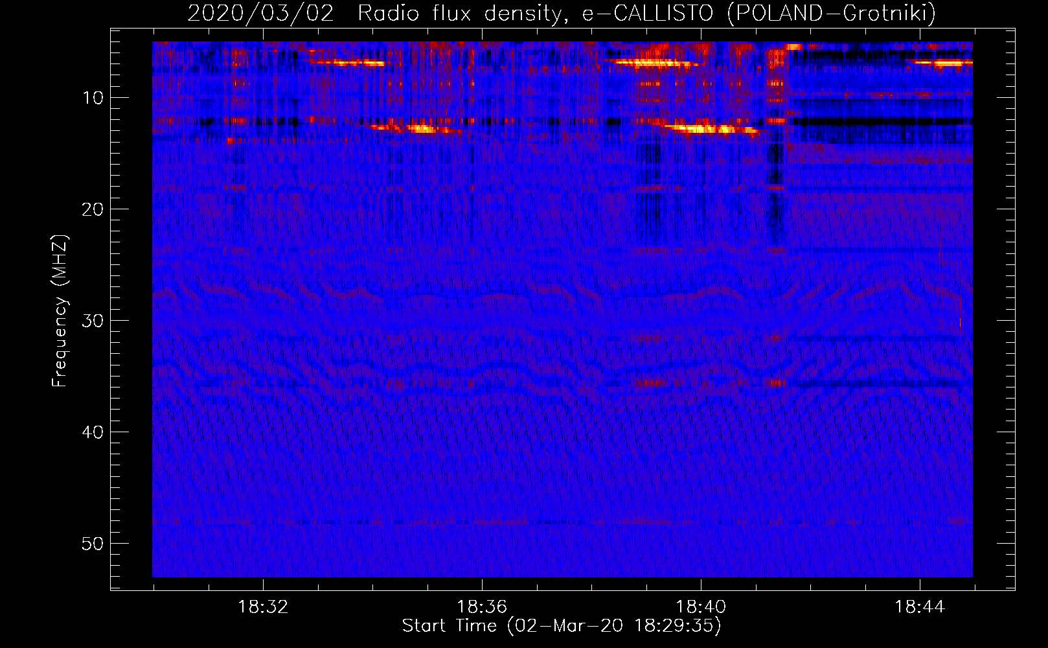Screen dimensions: 1048x648
Task: Click the 'Start Time (02-Mar-20 18:29:35)' axis label
Action: (562, 626)
